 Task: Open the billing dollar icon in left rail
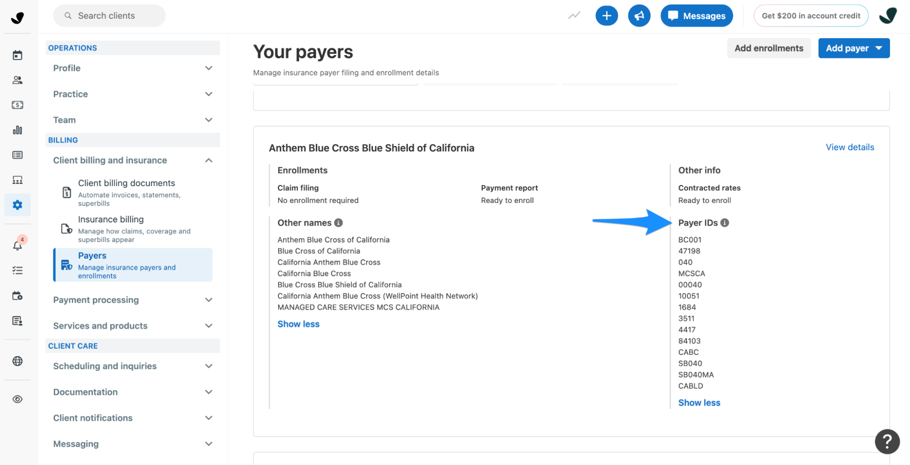[x=17, y=105]
